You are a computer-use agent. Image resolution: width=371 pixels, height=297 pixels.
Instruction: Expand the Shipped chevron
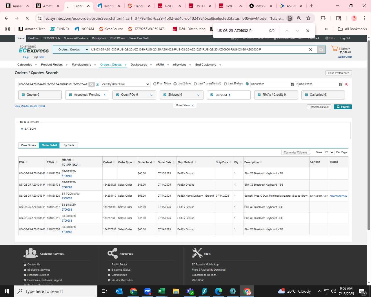click(198, 95)
